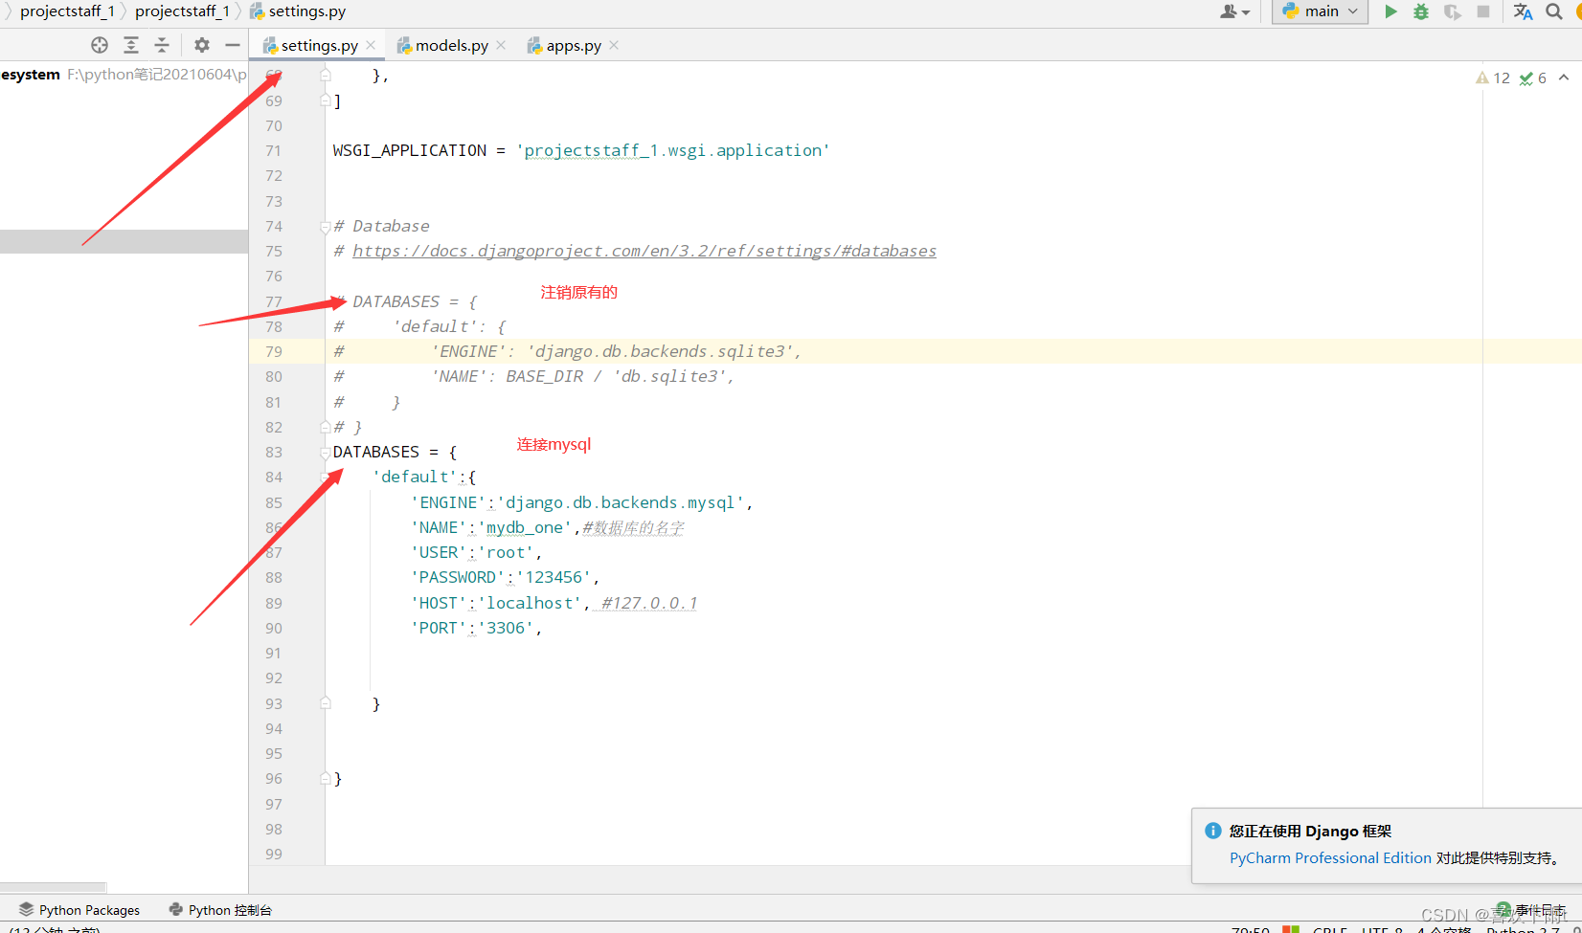The height and width of the screenshot is (933, 1582).
Task: Open the translate tool icon
Action: tap(1523, 11)
